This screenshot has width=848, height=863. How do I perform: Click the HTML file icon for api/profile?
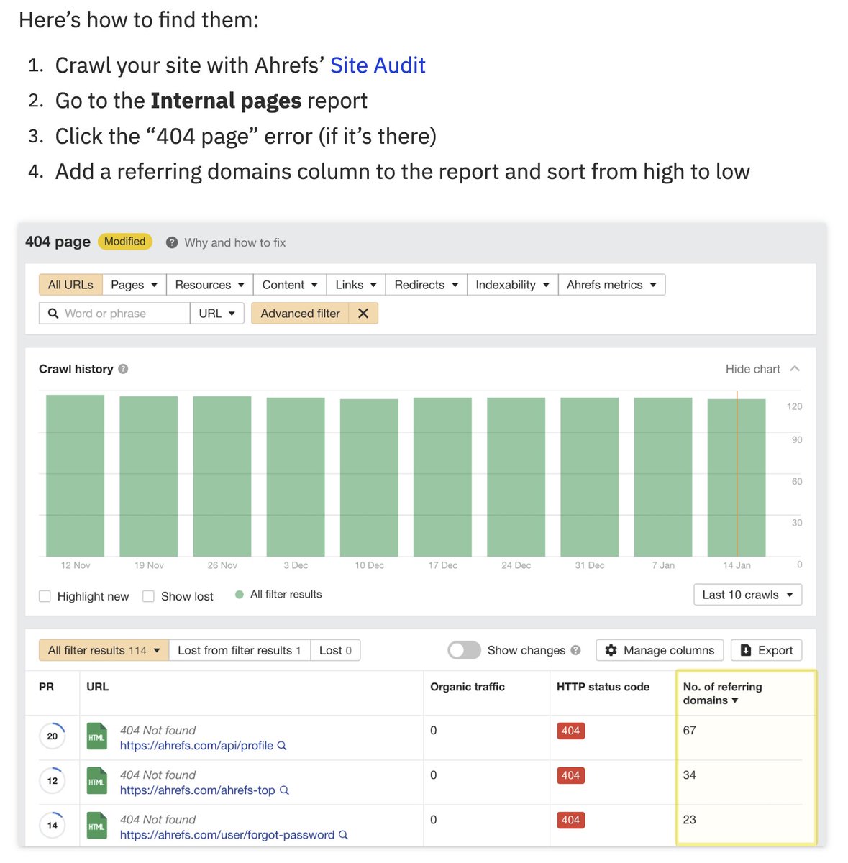click(x=96, y=736)
